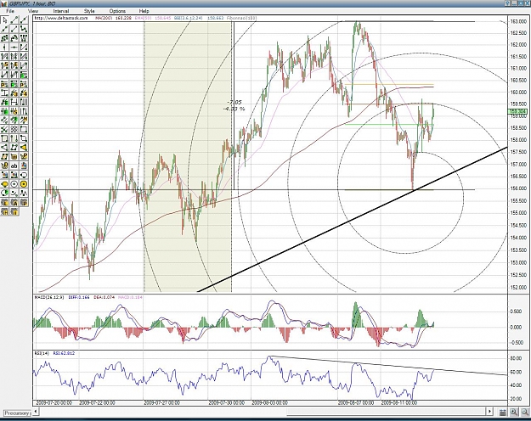Zoom out with the minus magnifier
531x421 pixels.
pyautogui.click(x=524, y=412)
